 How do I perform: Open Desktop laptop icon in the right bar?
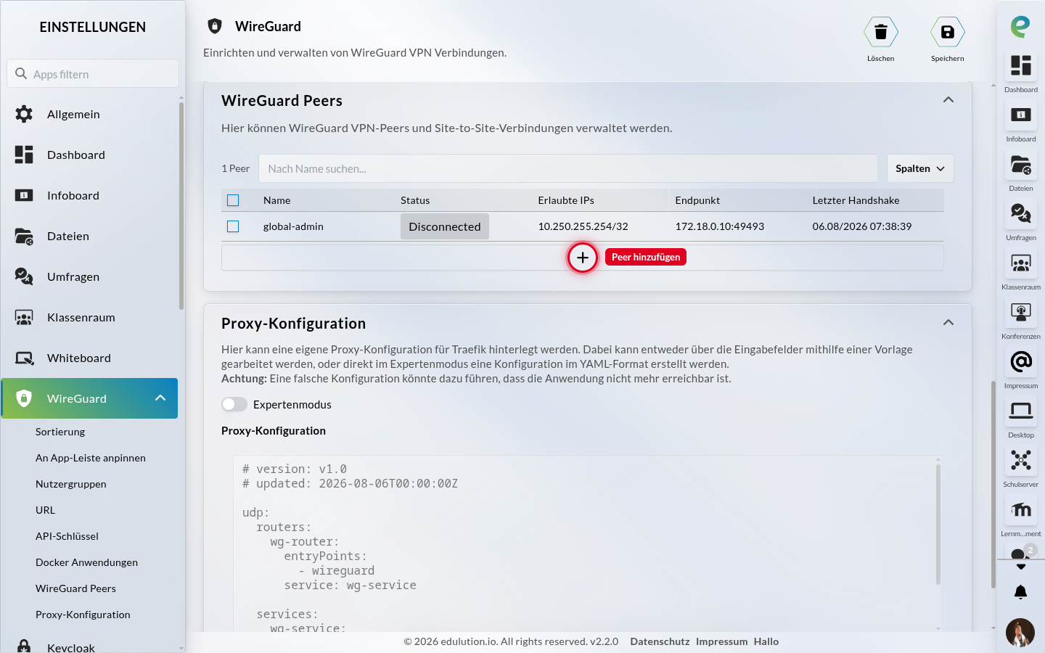pyautogui.click(x=1020, y=411)
